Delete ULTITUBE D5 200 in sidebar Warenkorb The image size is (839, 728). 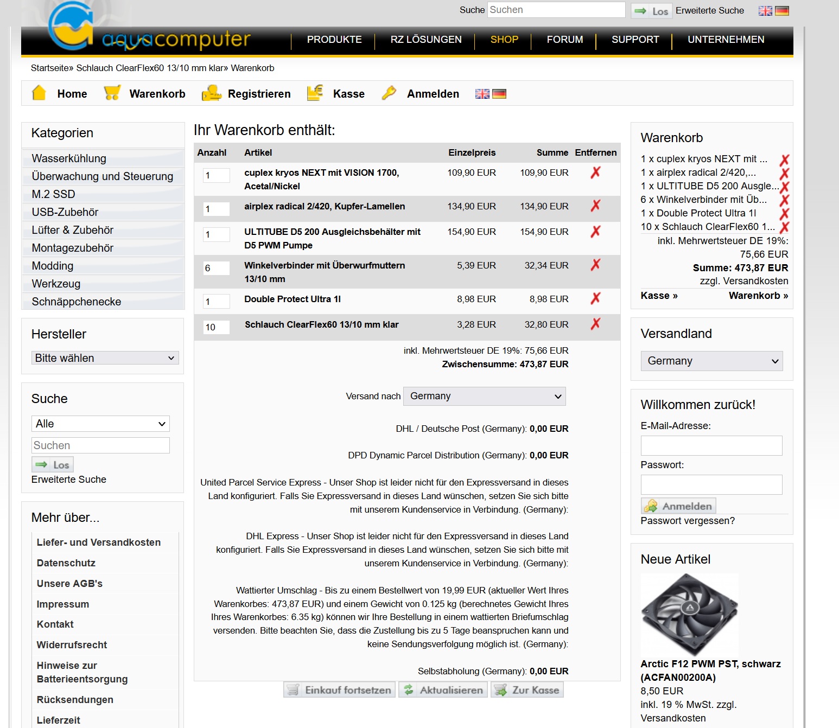784,187
